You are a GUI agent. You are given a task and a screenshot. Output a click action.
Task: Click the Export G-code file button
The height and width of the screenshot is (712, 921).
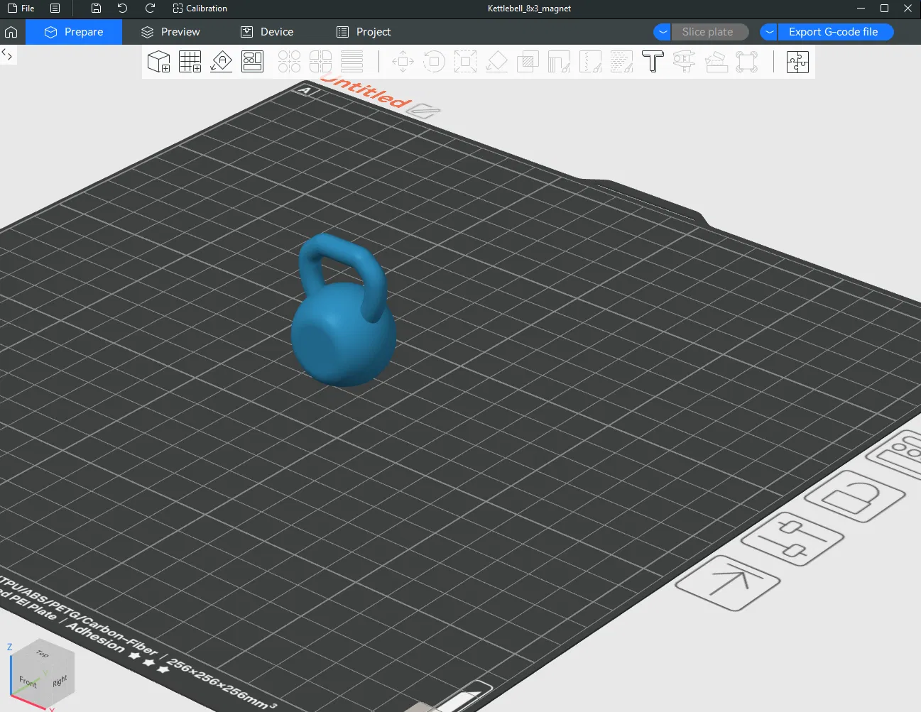point(835,32)
